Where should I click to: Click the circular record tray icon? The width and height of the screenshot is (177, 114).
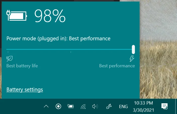(x=58, y=106)
